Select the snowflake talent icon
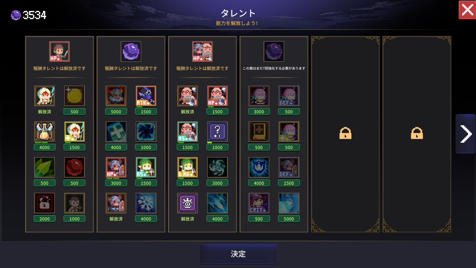 [146, 203]
